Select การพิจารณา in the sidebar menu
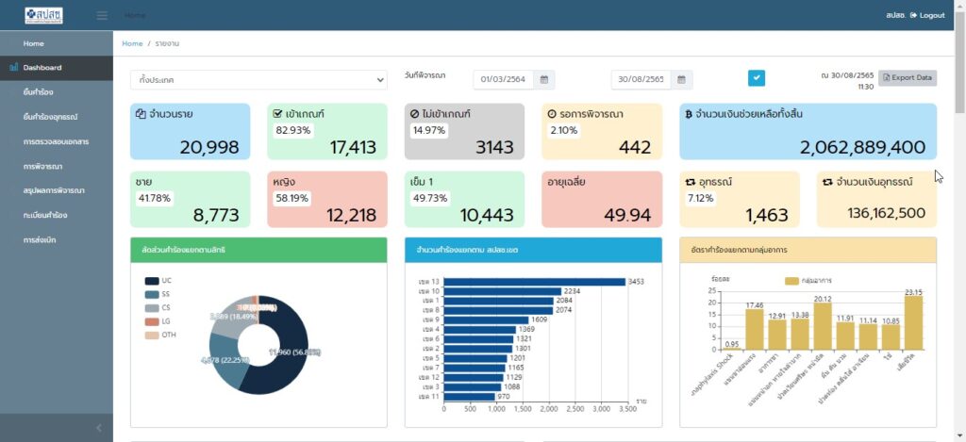966x442 pixels. tap(43, 166)
